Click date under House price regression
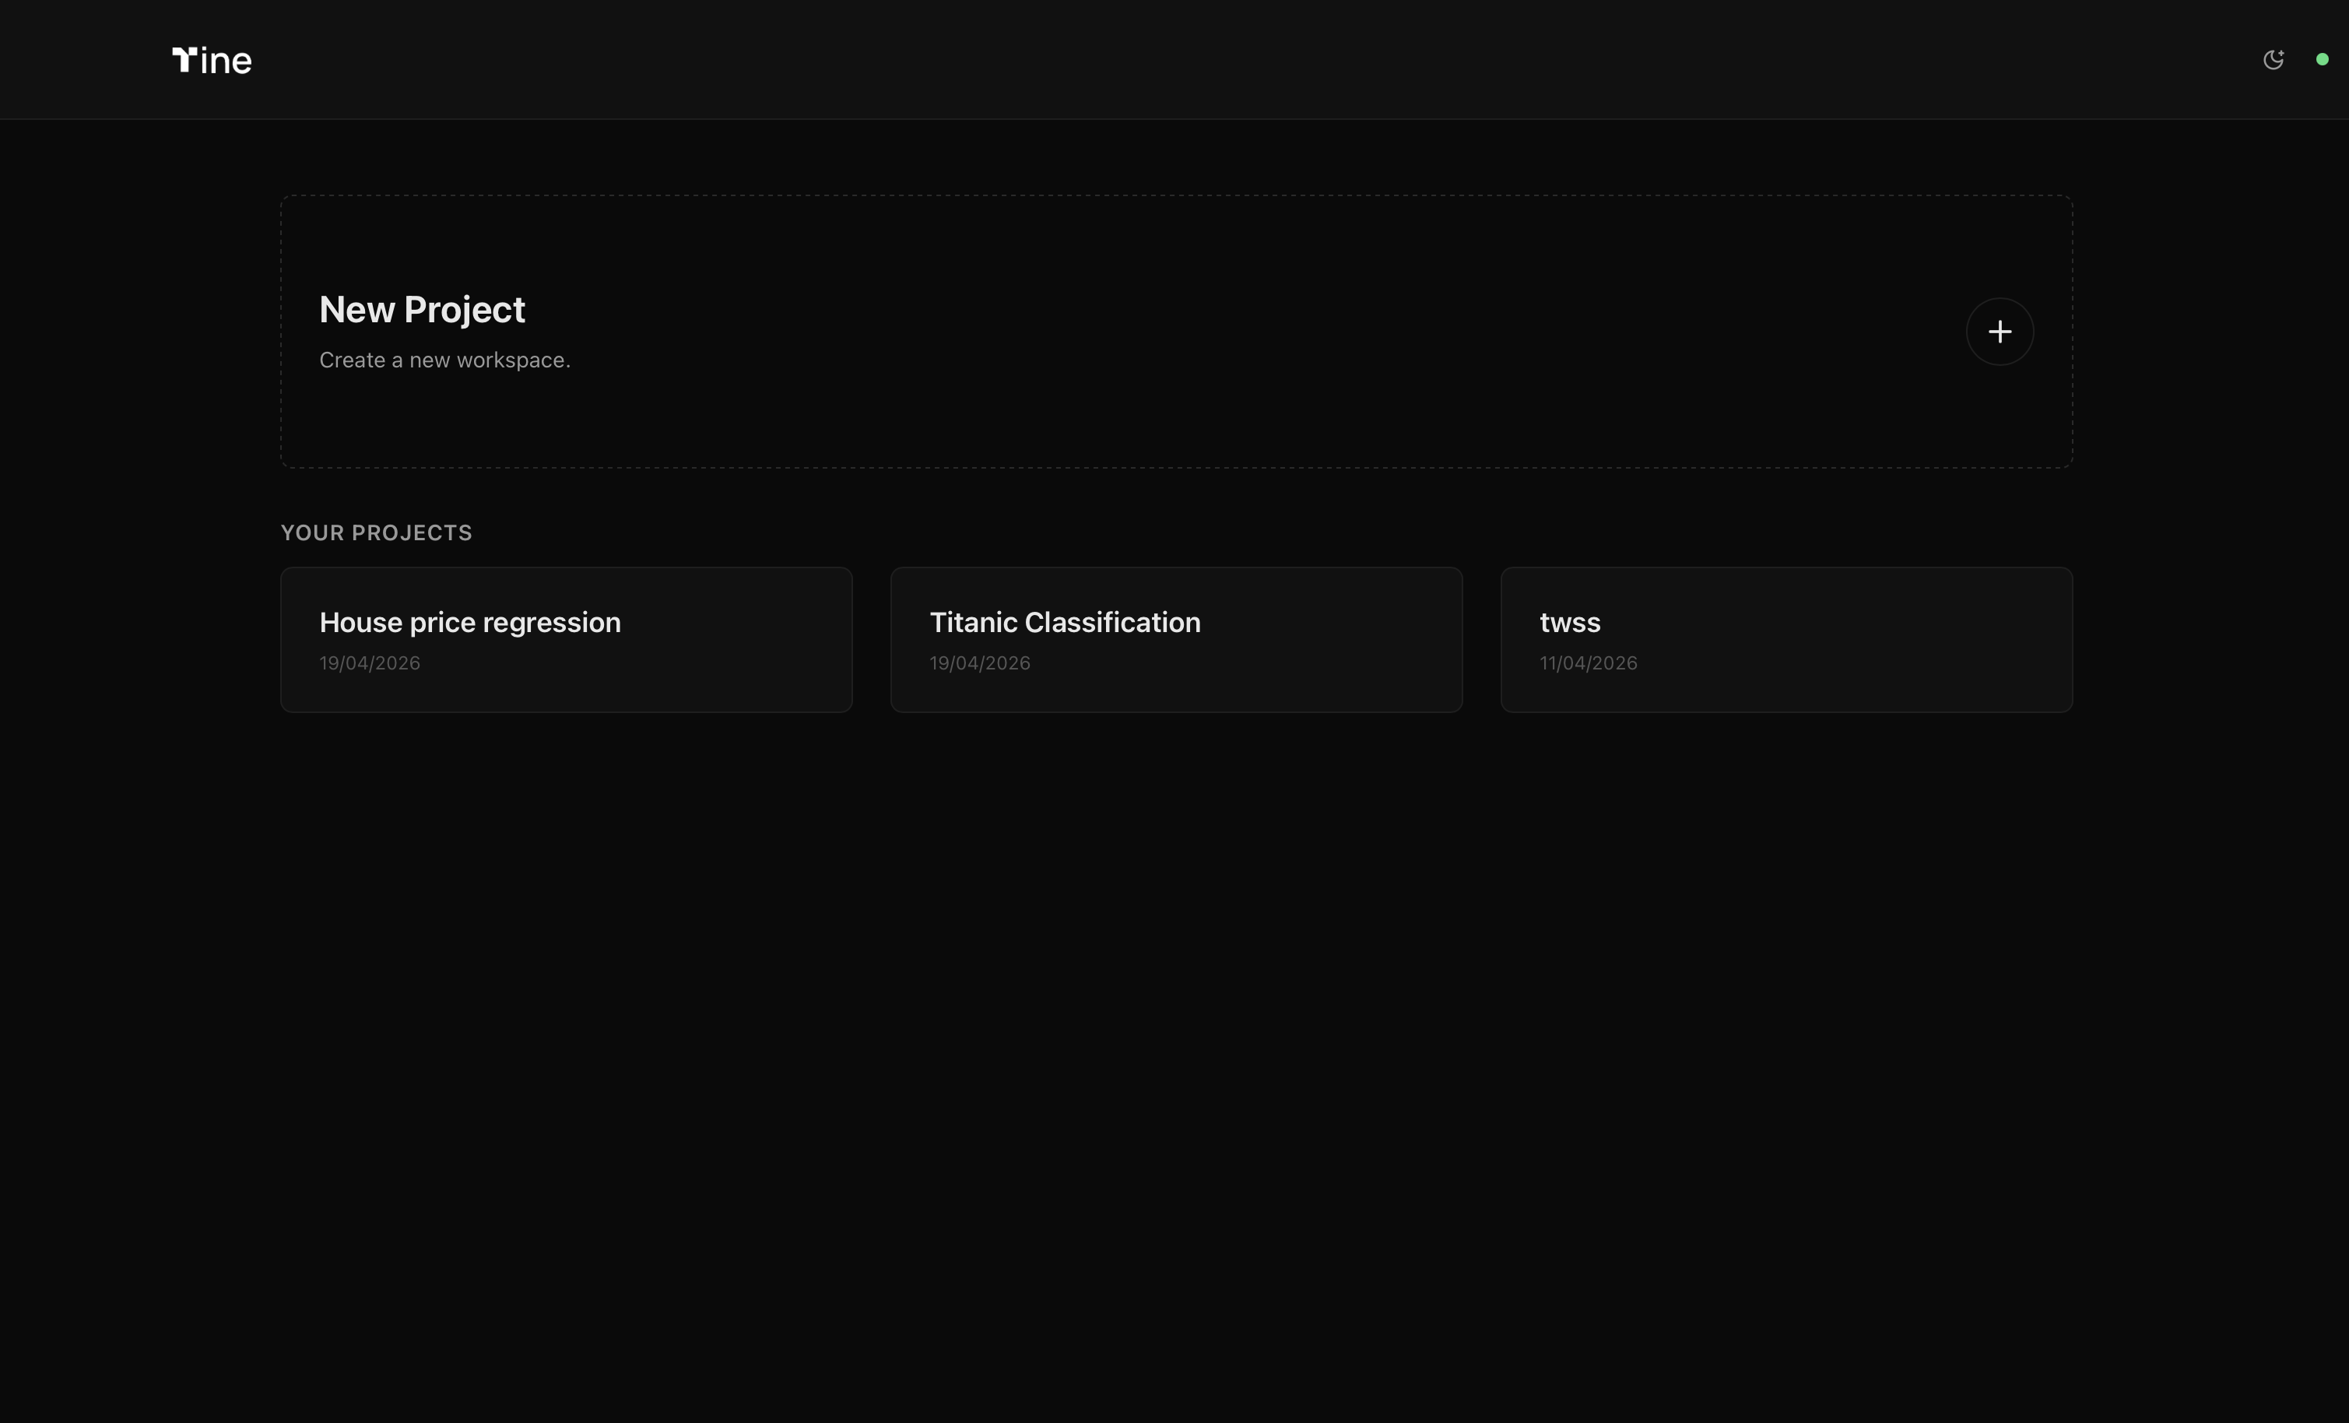 pyautogui.click(x=369, y=663)
